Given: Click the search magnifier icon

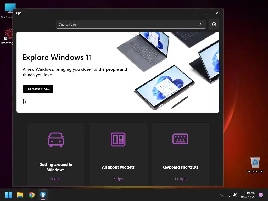Looking at the screenshot, I should click(201, 24).
